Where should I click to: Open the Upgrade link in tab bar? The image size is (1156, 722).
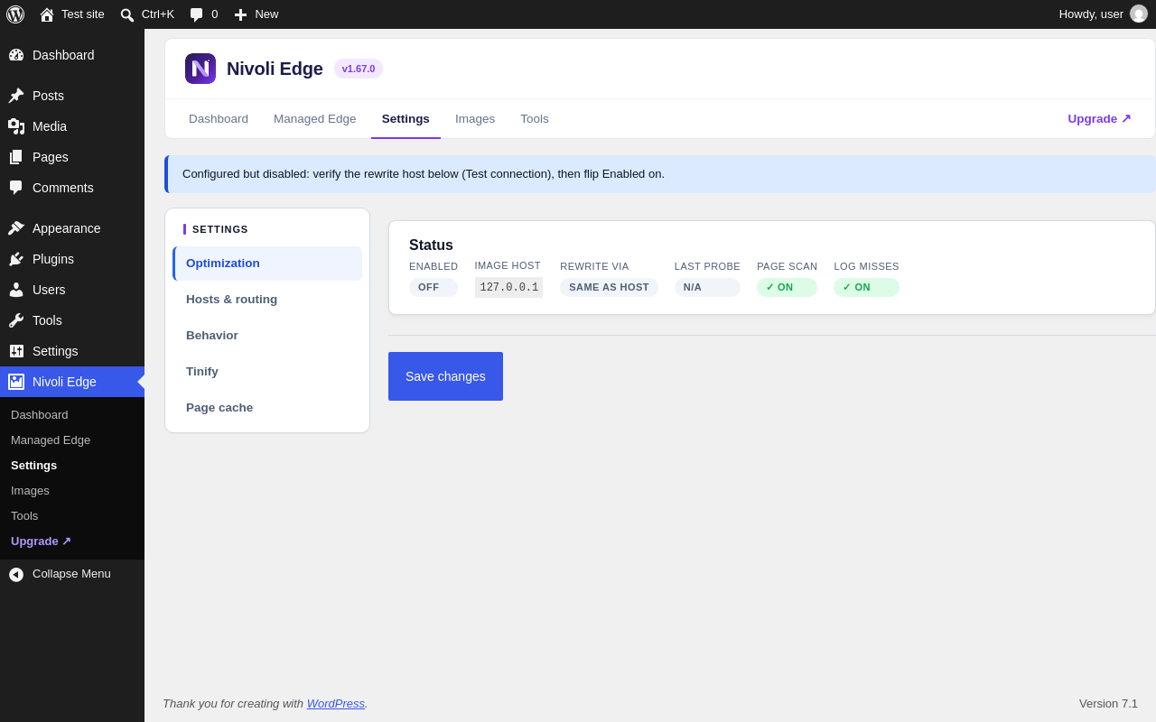point(1099,119)
